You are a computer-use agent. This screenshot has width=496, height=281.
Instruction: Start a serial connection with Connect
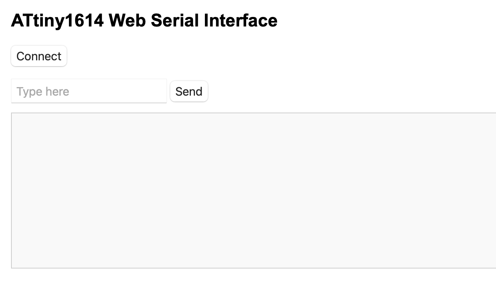pos(39,56)
